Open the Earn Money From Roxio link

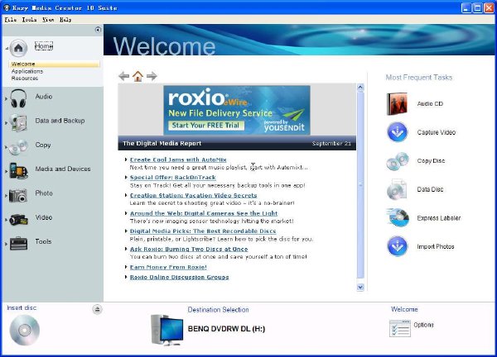(x=168, y=267)
